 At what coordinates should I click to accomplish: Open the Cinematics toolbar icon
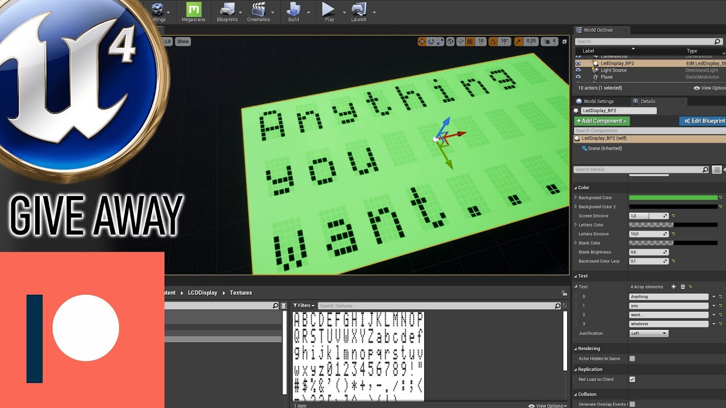pyautogui.click(x=258, y=12)
